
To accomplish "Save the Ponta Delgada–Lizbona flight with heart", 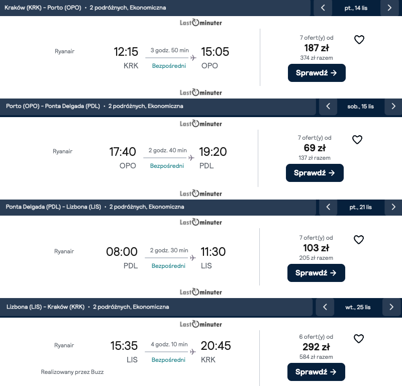I will [x=358, y=240].
